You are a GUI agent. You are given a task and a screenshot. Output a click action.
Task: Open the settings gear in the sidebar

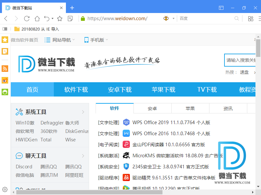(5, 189)
